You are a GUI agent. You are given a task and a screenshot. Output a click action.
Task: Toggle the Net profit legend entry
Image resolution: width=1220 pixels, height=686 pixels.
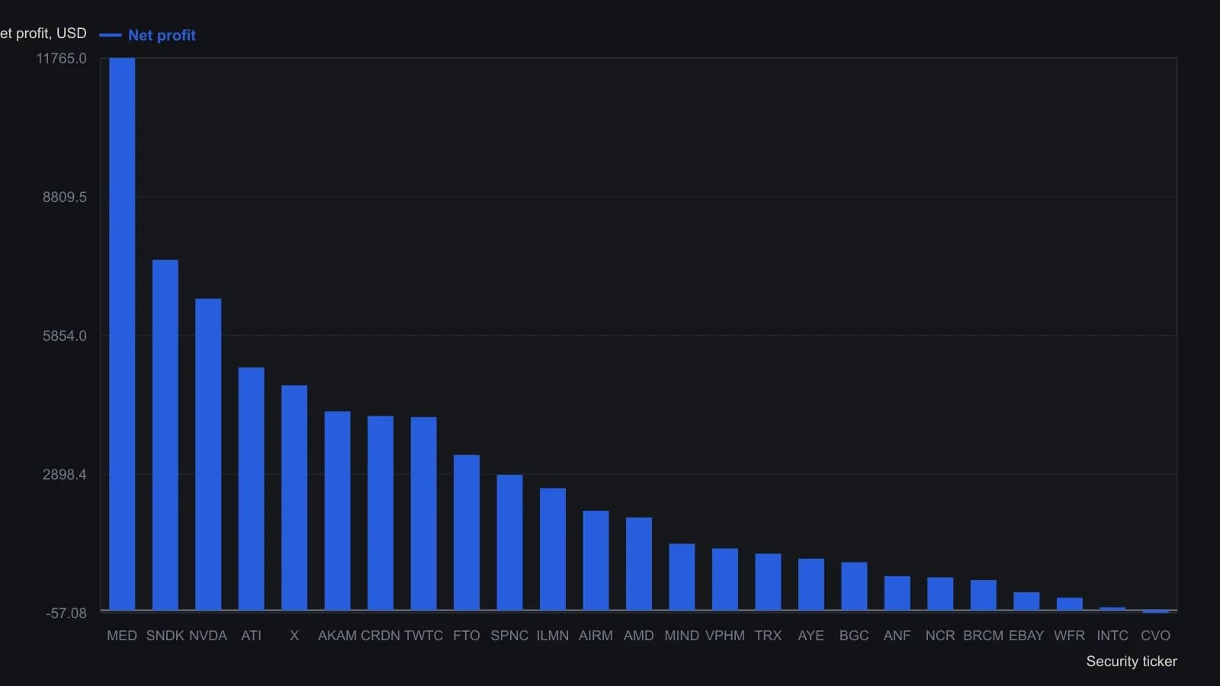[148, 35]
